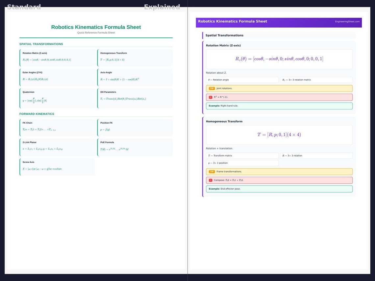Image resolution: width=375 pixels, height=281 pixels.
Task: Click the green "FORWARD KINEMATICS" section heading
Action: click(x=37, y=114)
